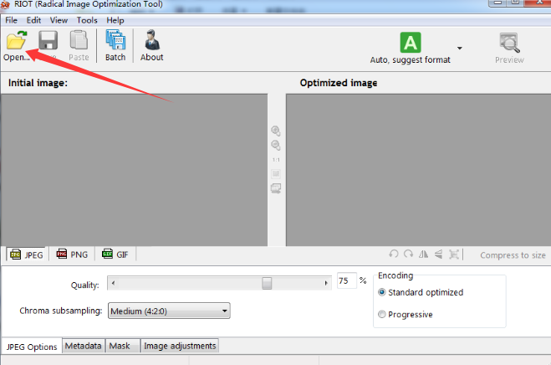Open the Chroma subsampling dropdown

[x=169, y=311]
